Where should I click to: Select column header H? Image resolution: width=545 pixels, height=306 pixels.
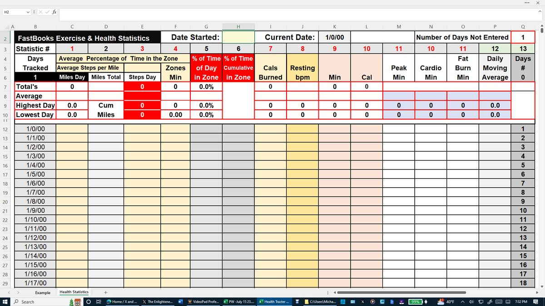(x=238, y=26)
